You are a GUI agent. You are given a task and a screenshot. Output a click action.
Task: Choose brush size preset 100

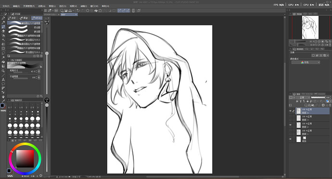(x=38, y=126)
